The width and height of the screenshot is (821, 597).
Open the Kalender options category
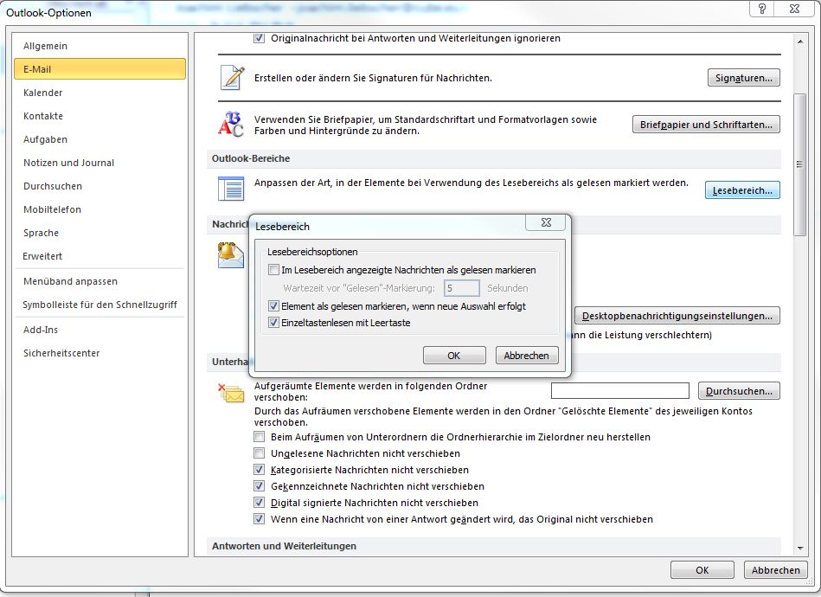(x=100, y=93)
